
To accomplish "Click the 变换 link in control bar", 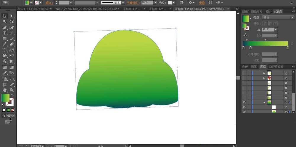I will point(202,3).
